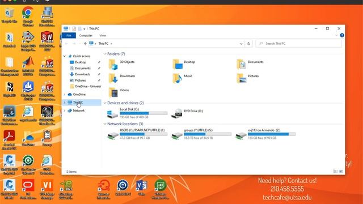Open the network drive on Armando (Z:)

265,134
